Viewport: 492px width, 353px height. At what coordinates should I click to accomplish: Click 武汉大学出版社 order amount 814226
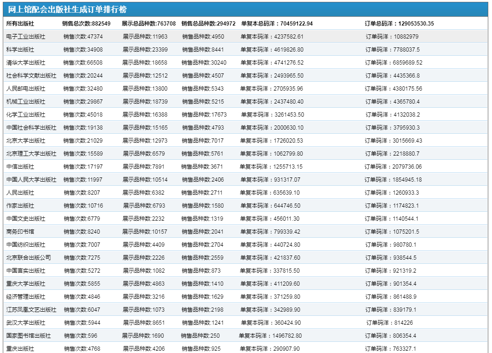click(x=389, y=323)
